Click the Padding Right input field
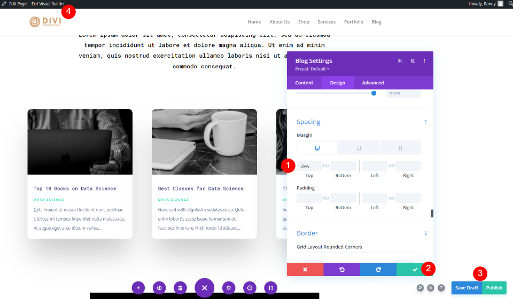 pos(408,198)
